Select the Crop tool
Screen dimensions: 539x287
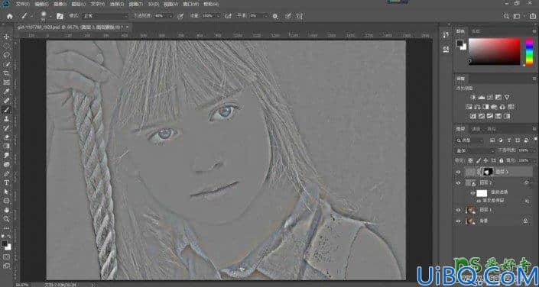(7, 73)
